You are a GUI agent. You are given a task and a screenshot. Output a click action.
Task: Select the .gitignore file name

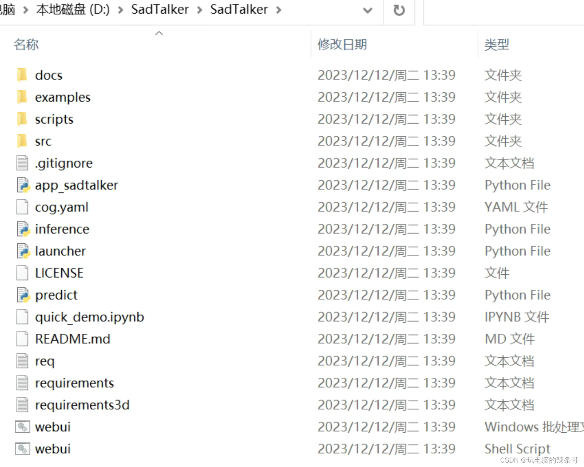[64, 164]
